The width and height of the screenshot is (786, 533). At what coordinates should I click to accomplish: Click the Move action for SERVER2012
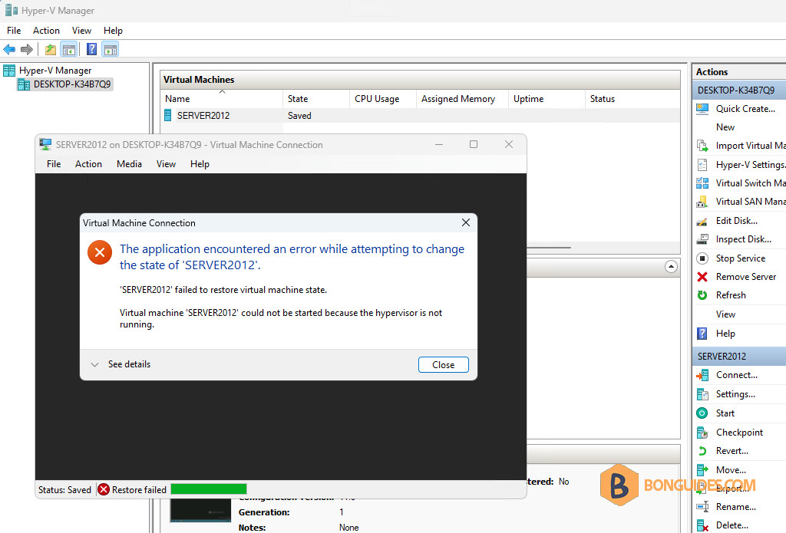[x=731, y=470]
